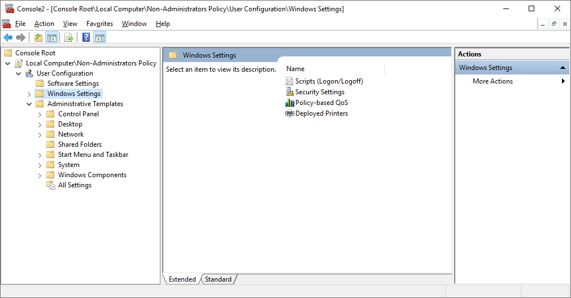Image resolution: width=571 pixels, height=298 pixels.
Task: Open the Action menu
Action: point(44,24)
